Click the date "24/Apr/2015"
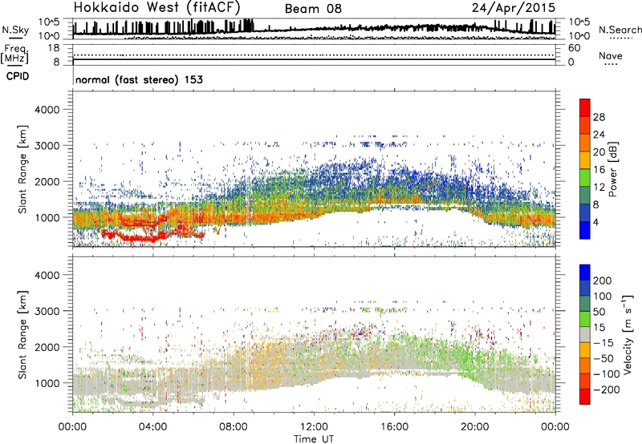Viewport: 642px width, 444px height. pos(514,8)
